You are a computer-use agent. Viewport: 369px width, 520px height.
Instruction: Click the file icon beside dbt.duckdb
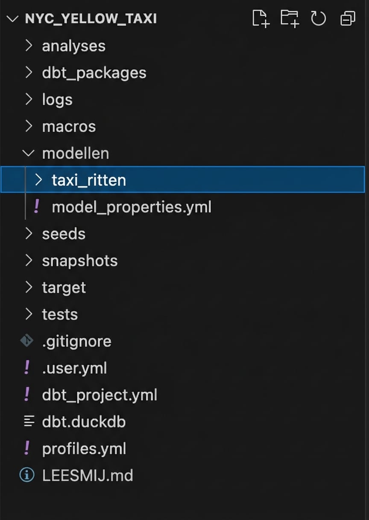click(x=29, y=422)
